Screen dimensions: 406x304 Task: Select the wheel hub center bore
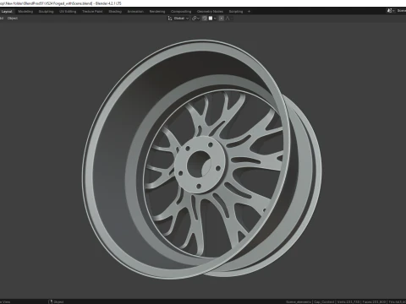point(199,164)
